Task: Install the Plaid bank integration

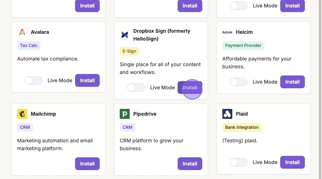Action: (292, 162)
